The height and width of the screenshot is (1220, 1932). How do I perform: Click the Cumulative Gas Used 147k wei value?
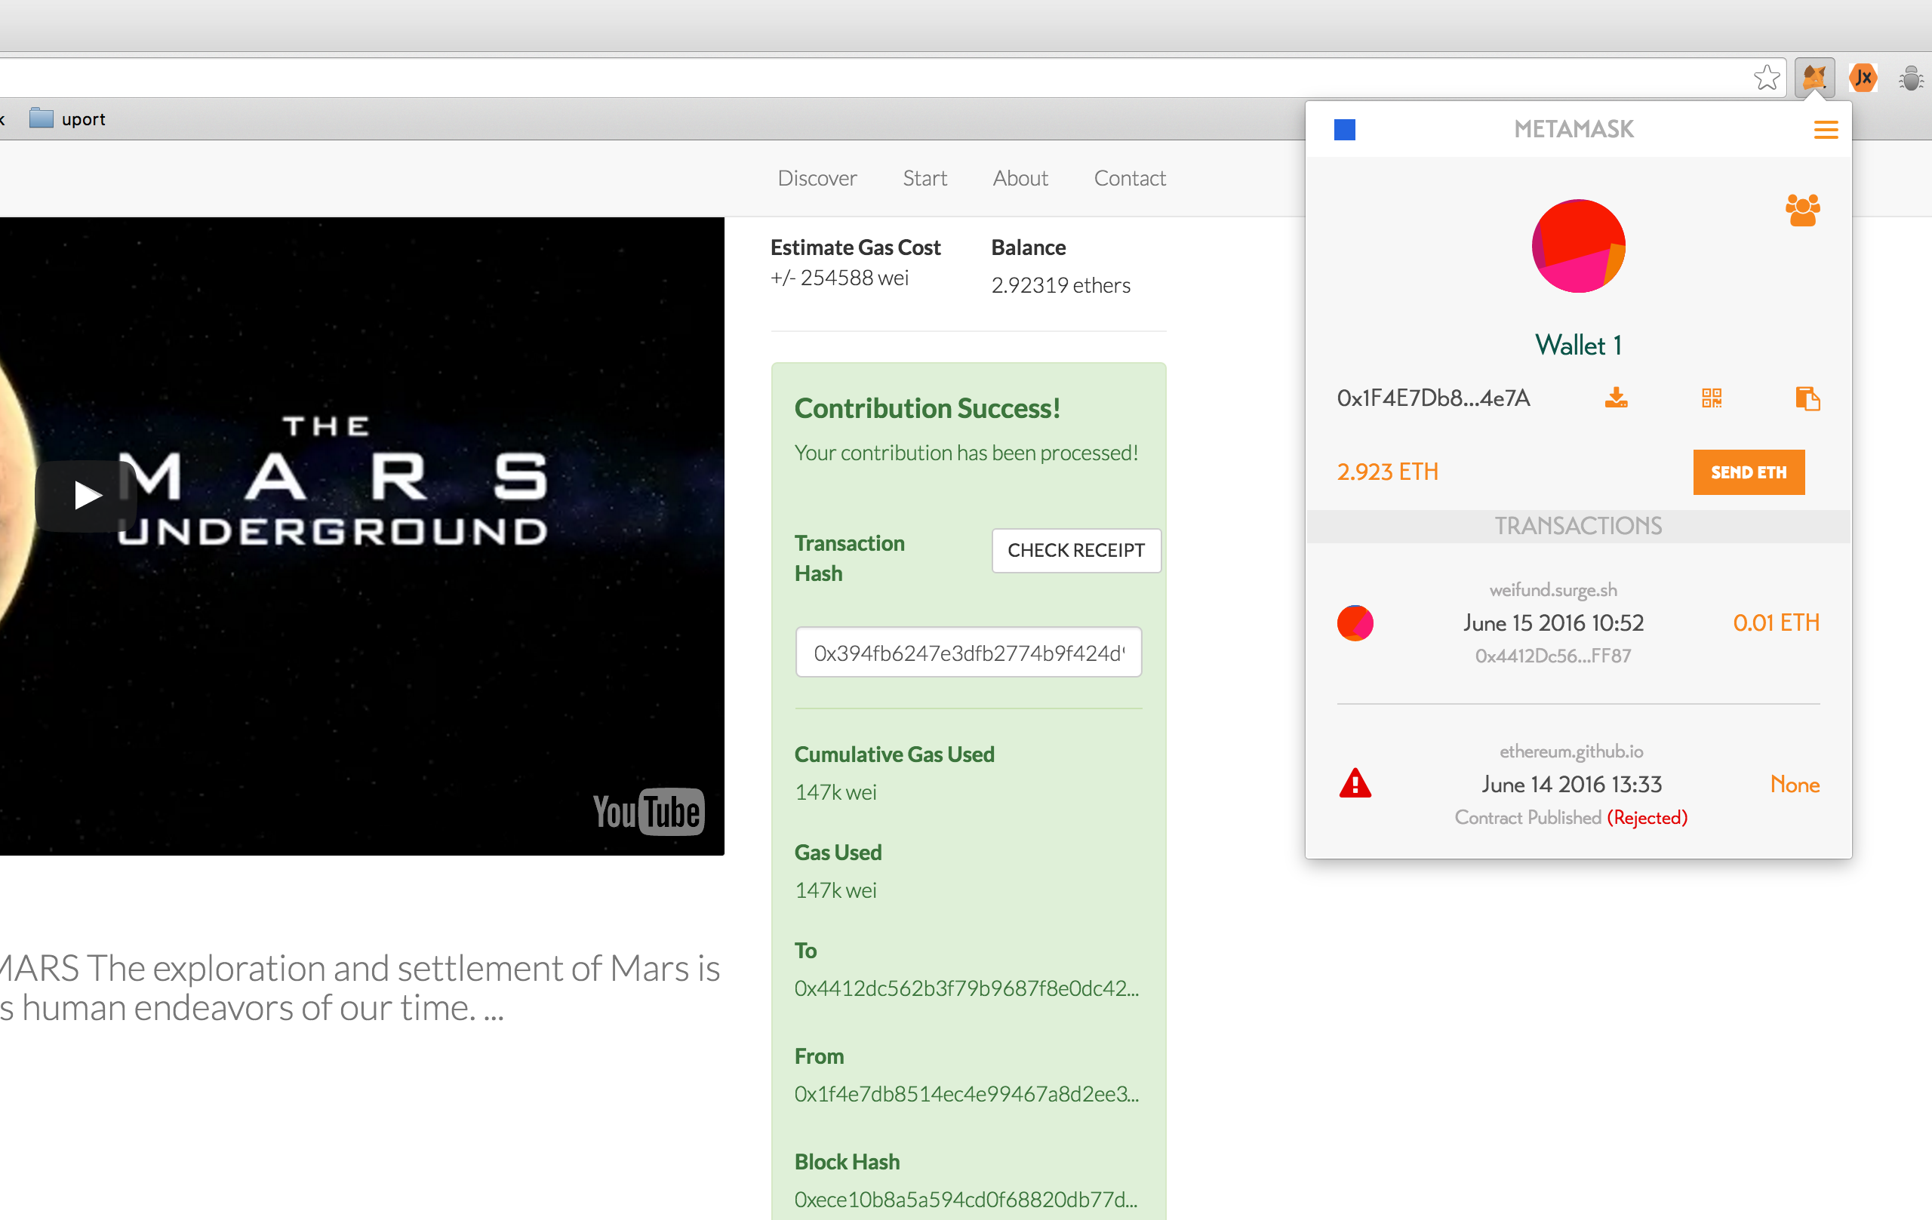pyautogui.click(x=835, y=792)
